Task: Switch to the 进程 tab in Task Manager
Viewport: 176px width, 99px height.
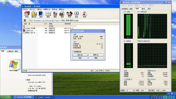Action: click(x=131, y=9)
